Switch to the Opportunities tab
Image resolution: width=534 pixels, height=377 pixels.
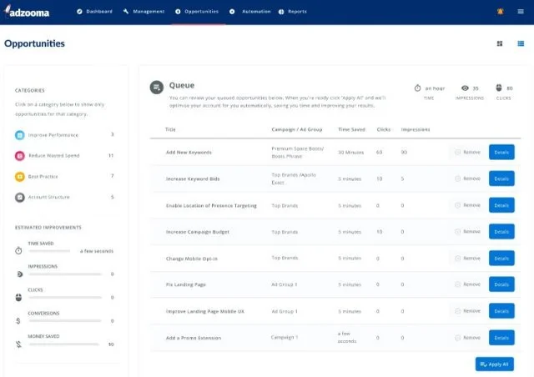(197, 12)
